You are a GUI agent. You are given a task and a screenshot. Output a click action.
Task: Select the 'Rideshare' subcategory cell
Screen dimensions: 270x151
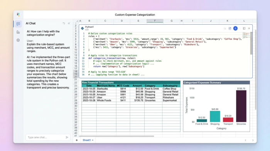click(171, 98)
